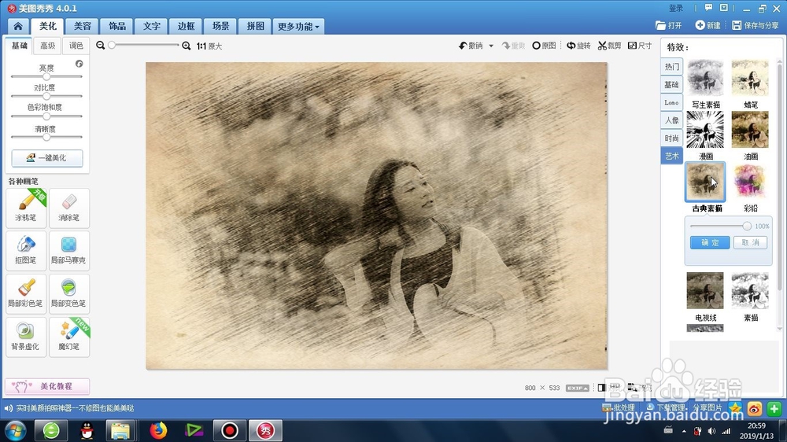787x442 pixels.
Task: Select the 局部变色笔 tool
Action: pos(69,293)
